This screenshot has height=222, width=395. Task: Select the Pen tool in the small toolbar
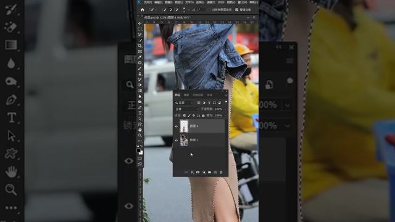tap(140, 107)
